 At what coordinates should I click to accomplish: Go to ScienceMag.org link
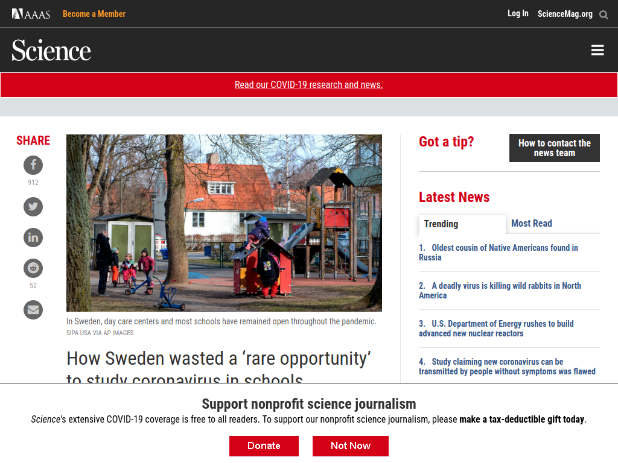pyautogui.click(x=565, y=14)
